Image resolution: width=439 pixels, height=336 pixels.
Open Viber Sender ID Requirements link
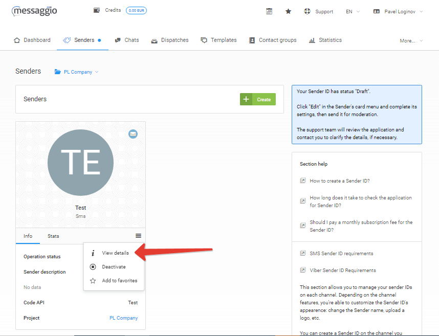point(343,270)
